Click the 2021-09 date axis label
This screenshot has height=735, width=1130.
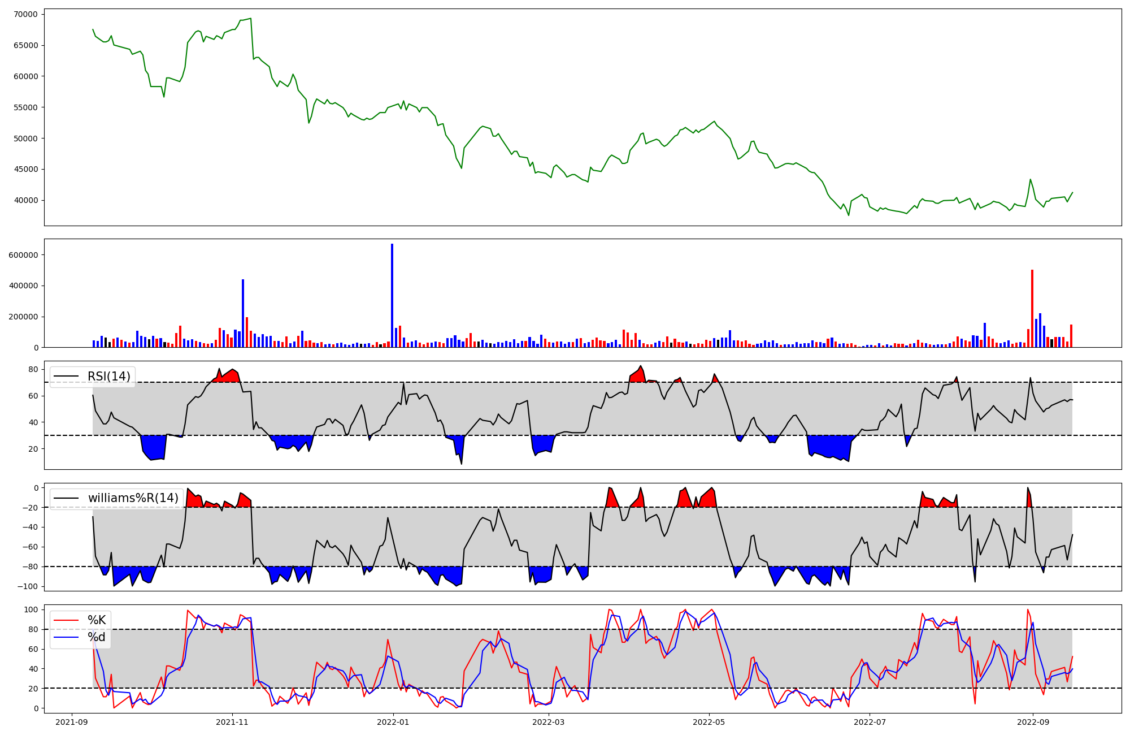click(72, 722)
